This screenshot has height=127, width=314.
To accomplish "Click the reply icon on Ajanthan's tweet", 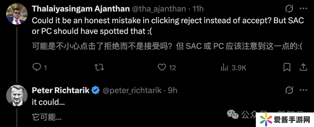I will [x=37, y=67].
